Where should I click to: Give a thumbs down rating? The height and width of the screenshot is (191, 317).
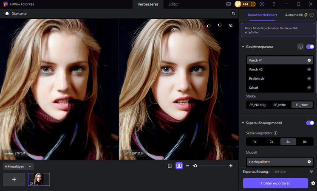coord(220,25)
